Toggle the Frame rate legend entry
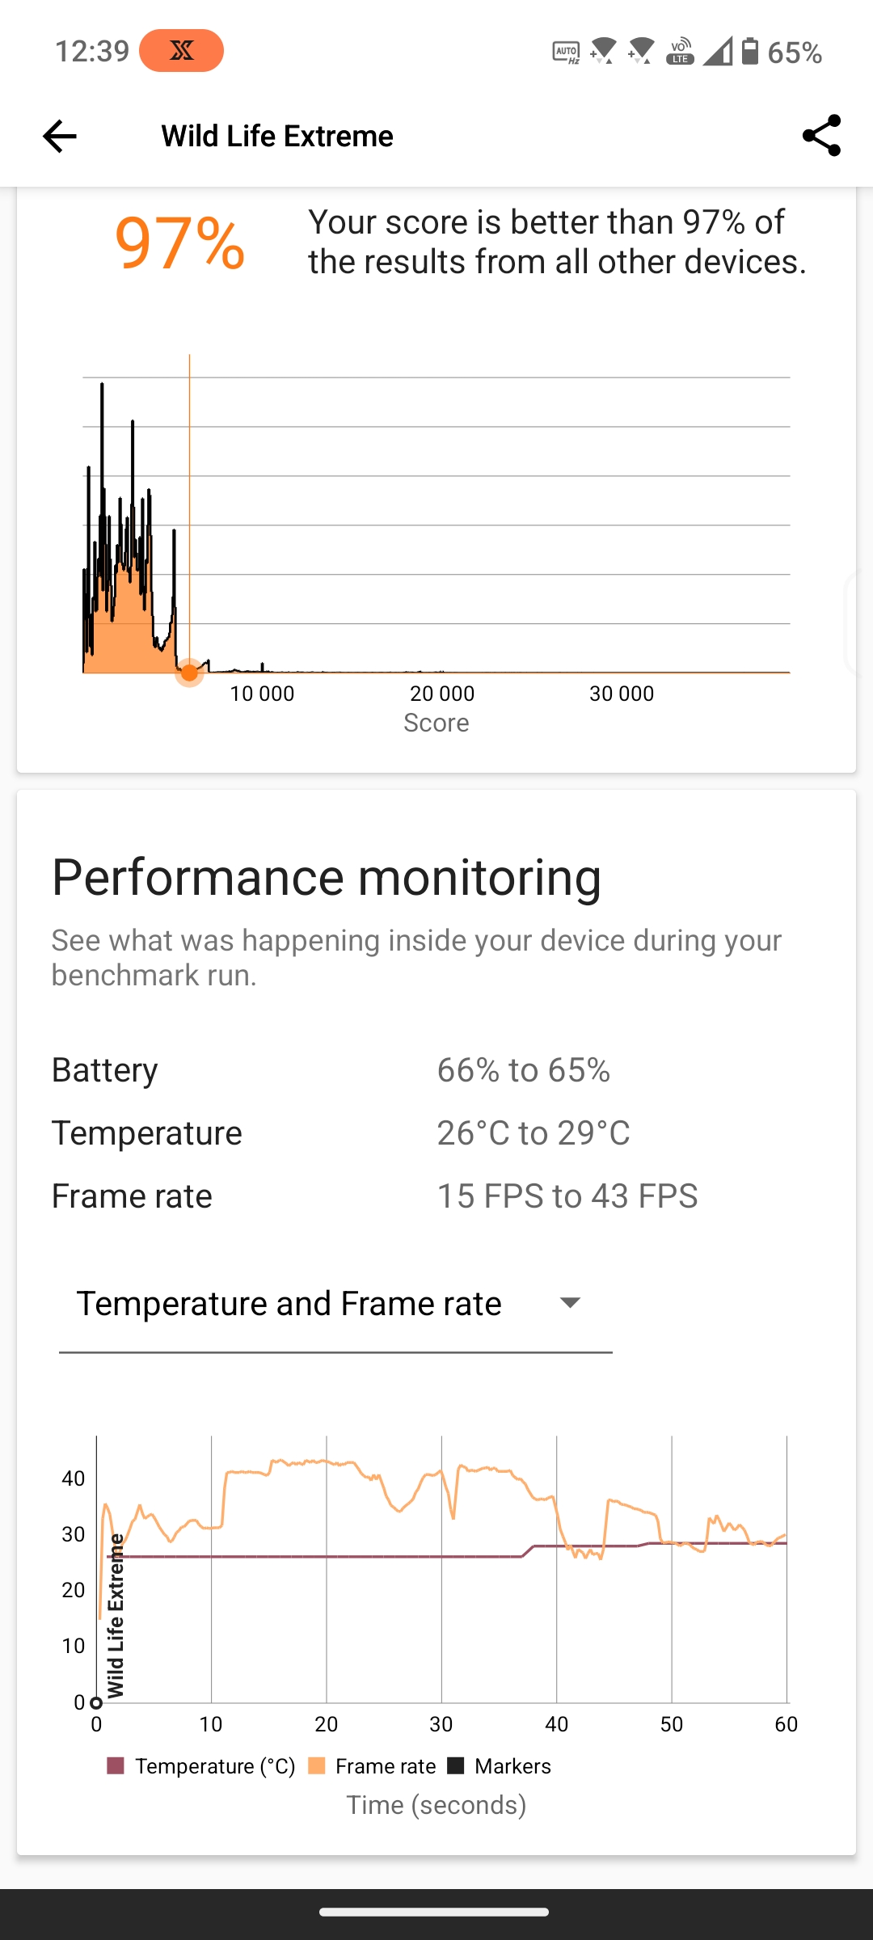This screenshot has width=873, height=1940. (x=373, y=1766)
